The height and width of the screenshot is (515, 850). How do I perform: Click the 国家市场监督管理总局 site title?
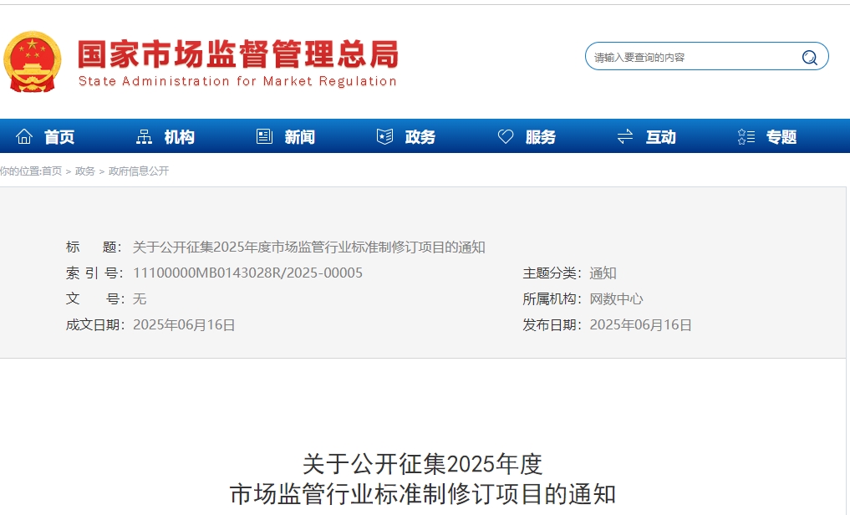point(238,54)
